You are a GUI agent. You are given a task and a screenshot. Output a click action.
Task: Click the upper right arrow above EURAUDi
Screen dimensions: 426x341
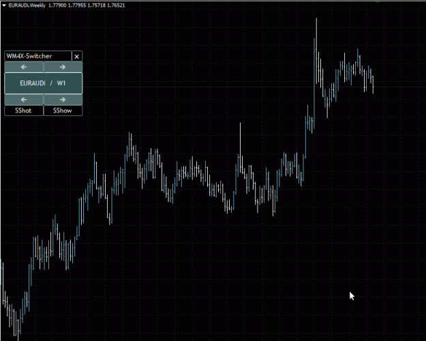pyautogui.click(x=63, y=67)
